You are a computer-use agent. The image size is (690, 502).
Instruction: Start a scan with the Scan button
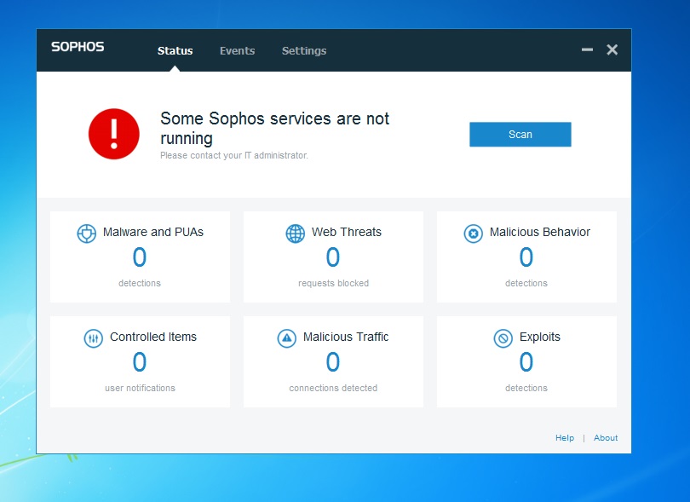tap(520, 135)
